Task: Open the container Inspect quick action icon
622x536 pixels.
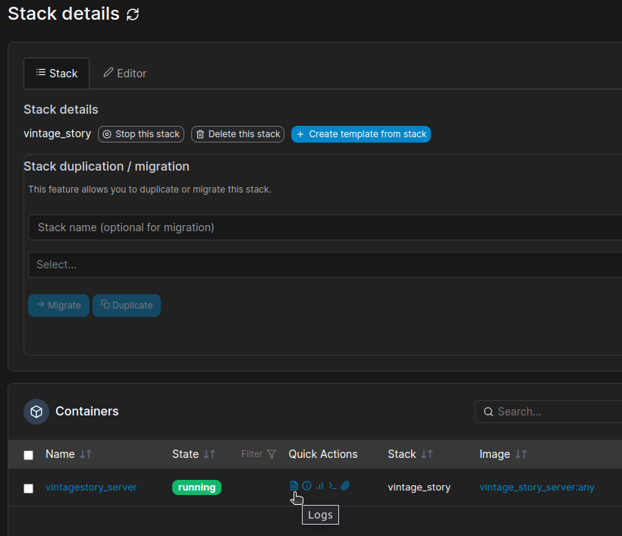Action: pyautogui.click(x=307, y=486)
